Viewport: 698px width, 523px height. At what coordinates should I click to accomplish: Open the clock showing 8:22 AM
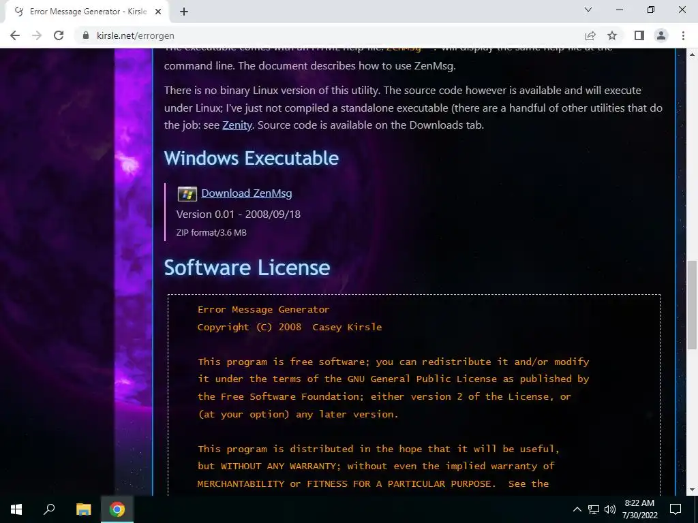pyautogui.click(x=639, y=509)
